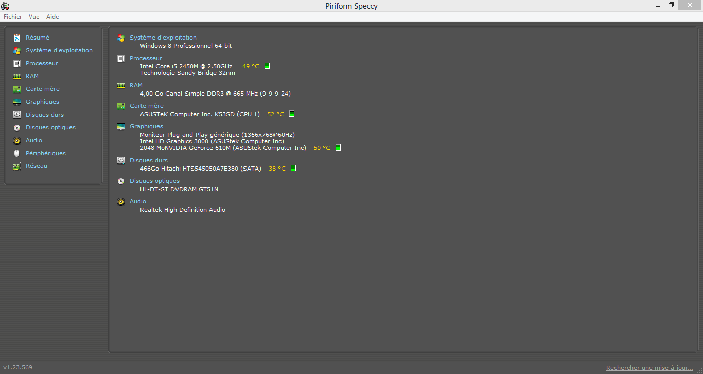Image resolution: width=703 pixels, height=374 pixels.
Task: Go to the Processeur section in sidebar
Action: click(x=42, y=63)
